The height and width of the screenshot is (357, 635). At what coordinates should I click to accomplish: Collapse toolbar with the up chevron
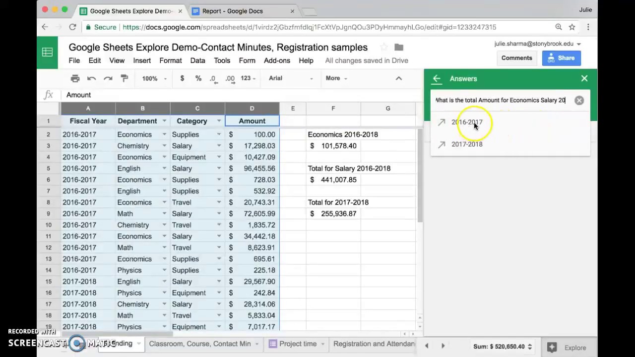pos(398,78)
